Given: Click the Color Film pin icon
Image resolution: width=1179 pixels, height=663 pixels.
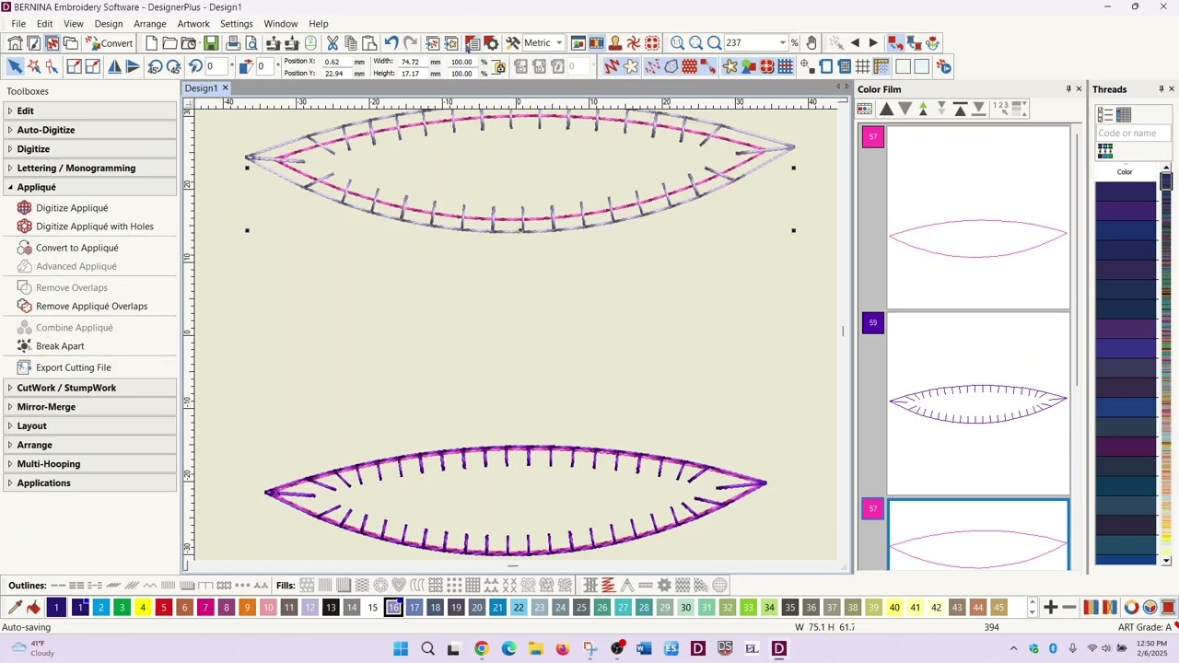Looking at the screenshot, I should tap(1068, 89).
